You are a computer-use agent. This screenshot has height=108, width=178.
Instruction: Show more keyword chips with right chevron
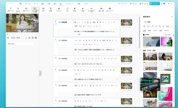coord(172,26)
